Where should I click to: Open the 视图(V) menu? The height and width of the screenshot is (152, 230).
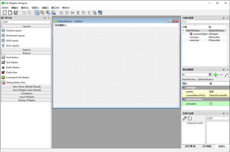pyautogui.click(x=35, y=8)
